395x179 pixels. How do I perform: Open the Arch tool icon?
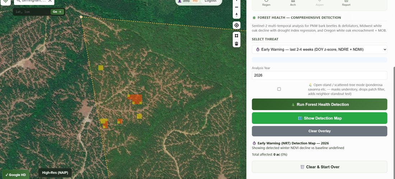(293, 3)
